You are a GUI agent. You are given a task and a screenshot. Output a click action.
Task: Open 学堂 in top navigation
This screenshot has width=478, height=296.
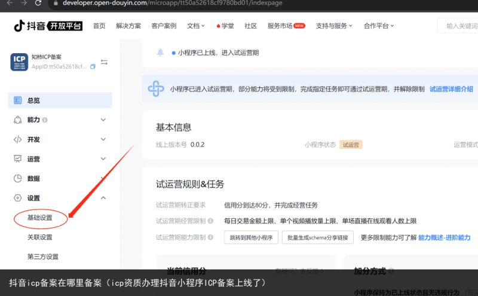(225, 26)
